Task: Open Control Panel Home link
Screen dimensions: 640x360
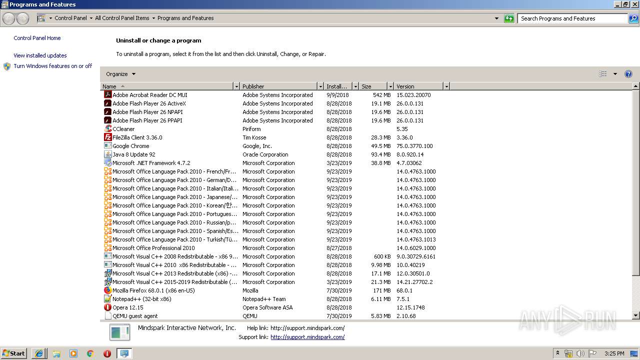Action: click(37, 38)
